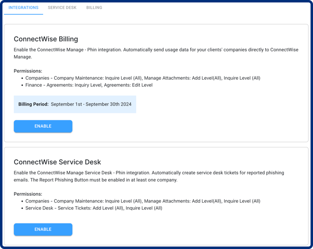
Task: Select the September 1st - September 30th 2024 text
Action: [x=91, y=104]
